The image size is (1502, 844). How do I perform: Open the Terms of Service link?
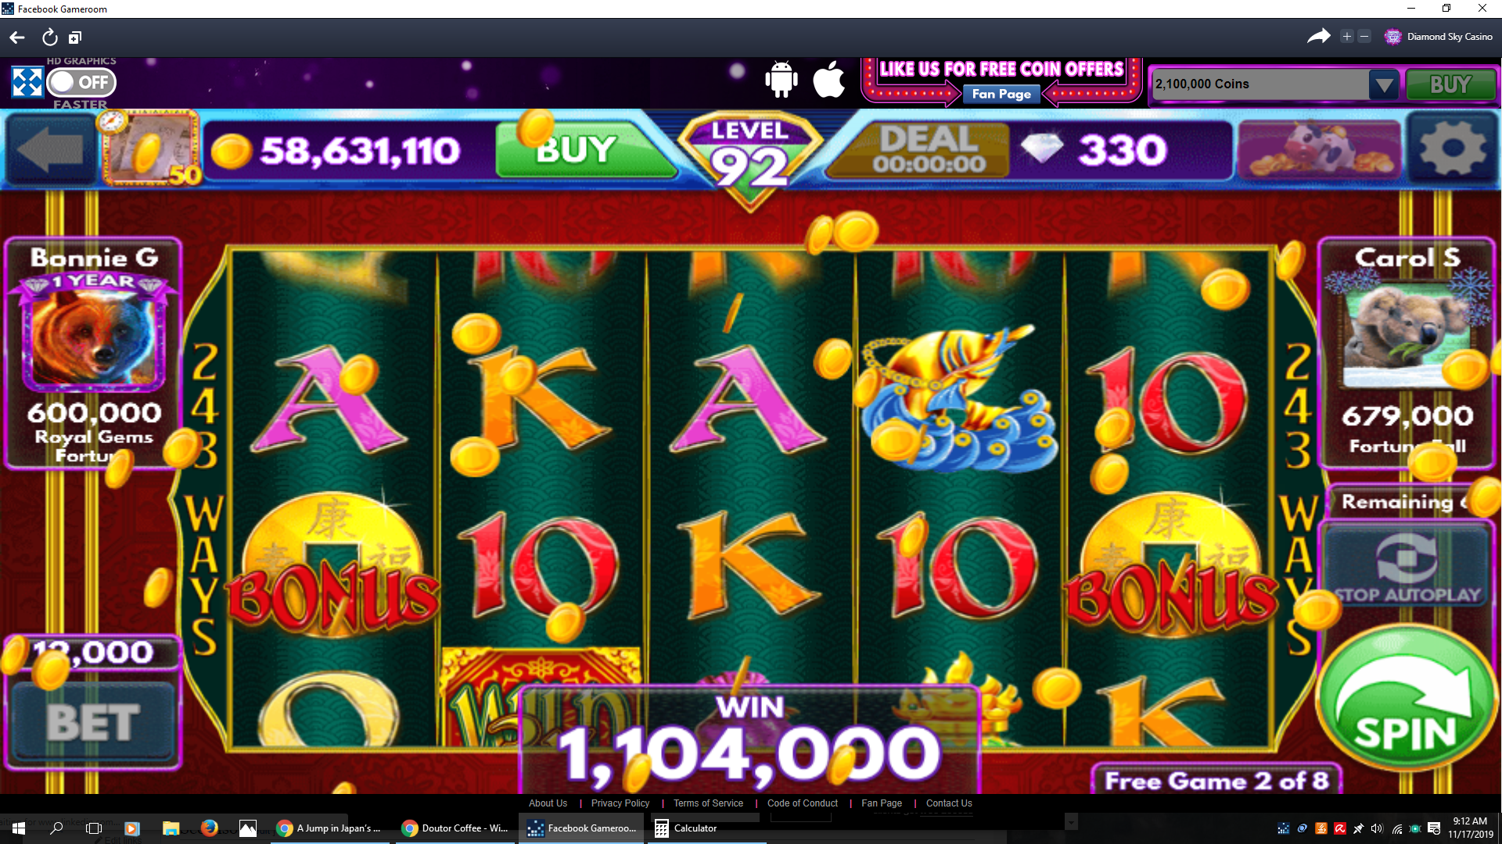point(708,803)
